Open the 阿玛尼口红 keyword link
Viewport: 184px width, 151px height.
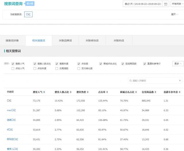point(12,139)
